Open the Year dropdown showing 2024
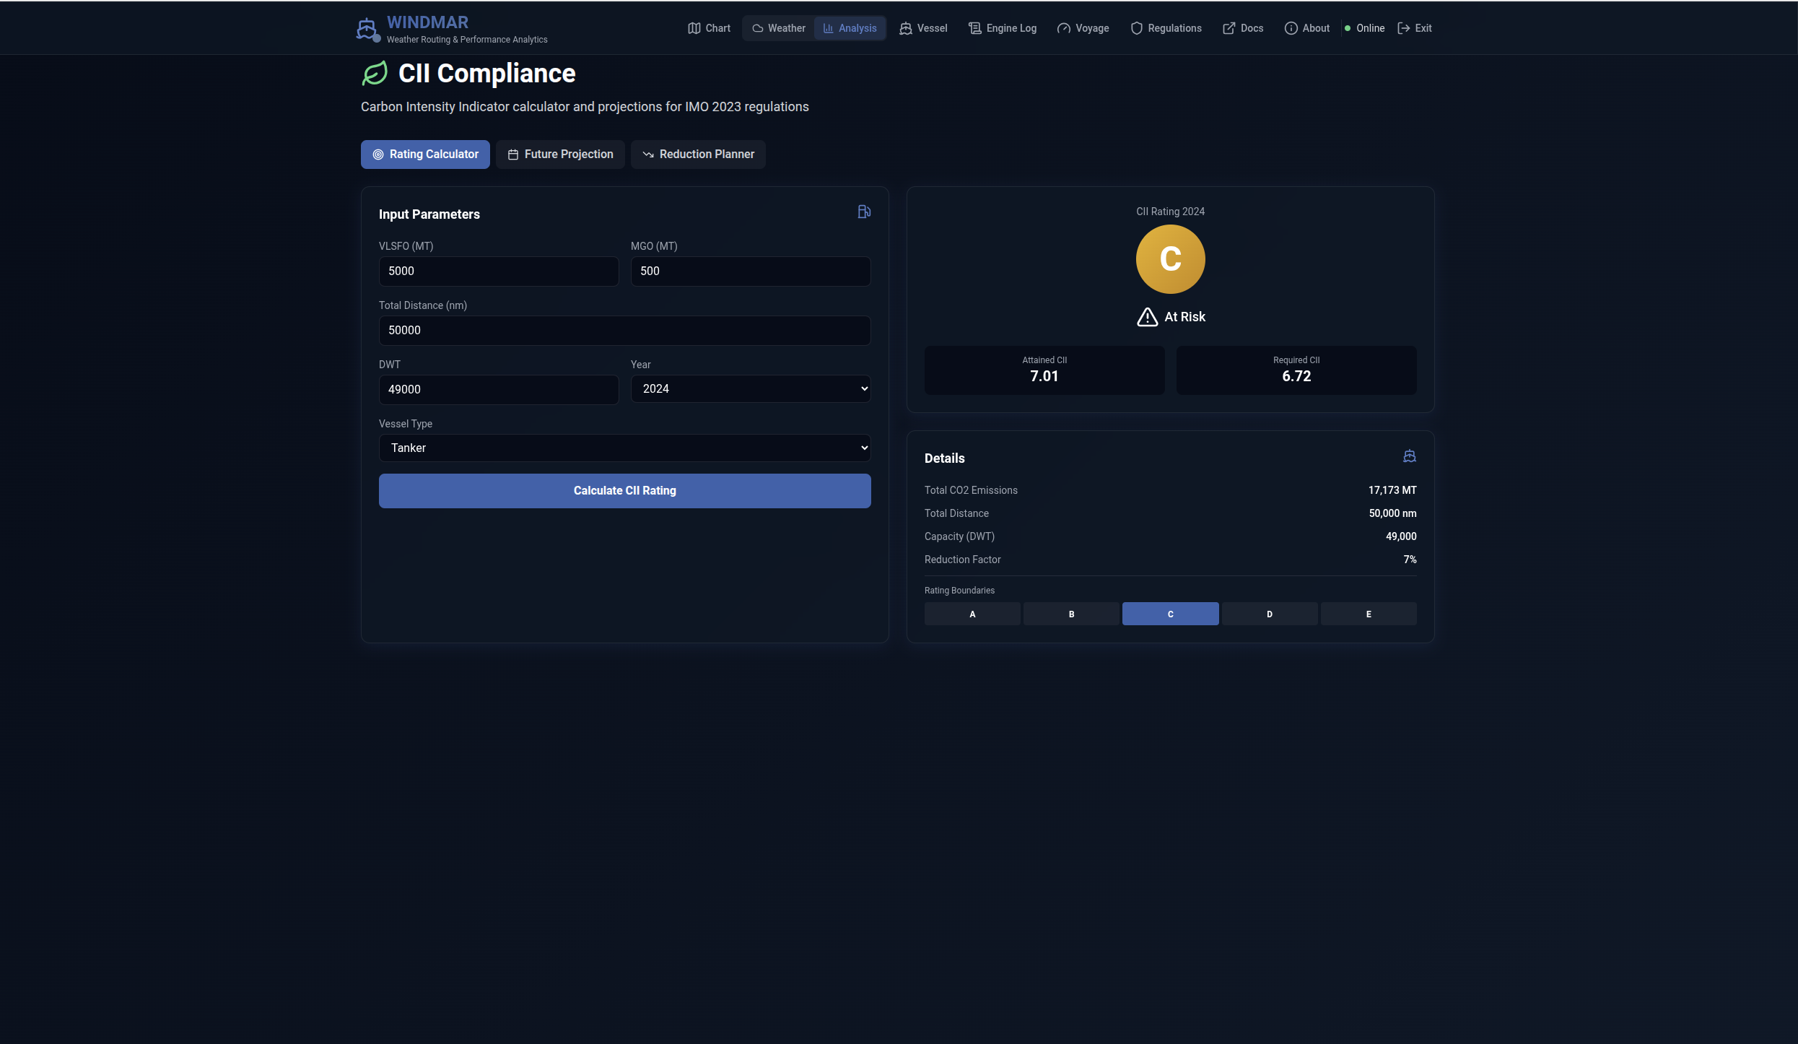 750,389
